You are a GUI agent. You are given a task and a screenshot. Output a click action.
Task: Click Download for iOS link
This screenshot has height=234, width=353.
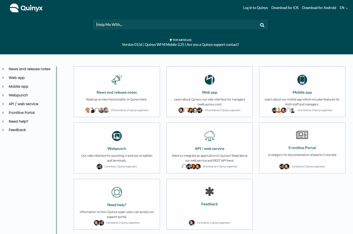(x=285, y=8)
